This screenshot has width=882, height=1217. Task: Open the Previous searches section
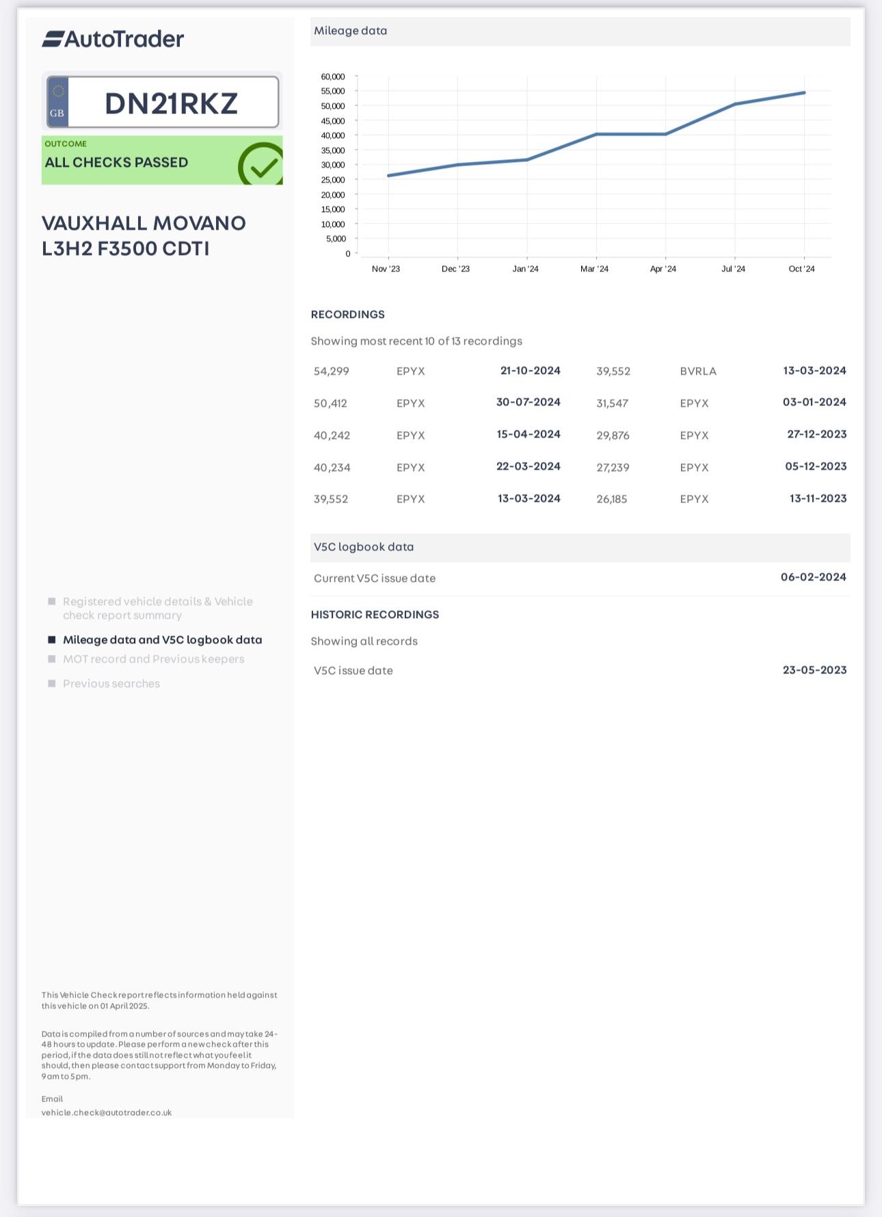coord(111,684)
